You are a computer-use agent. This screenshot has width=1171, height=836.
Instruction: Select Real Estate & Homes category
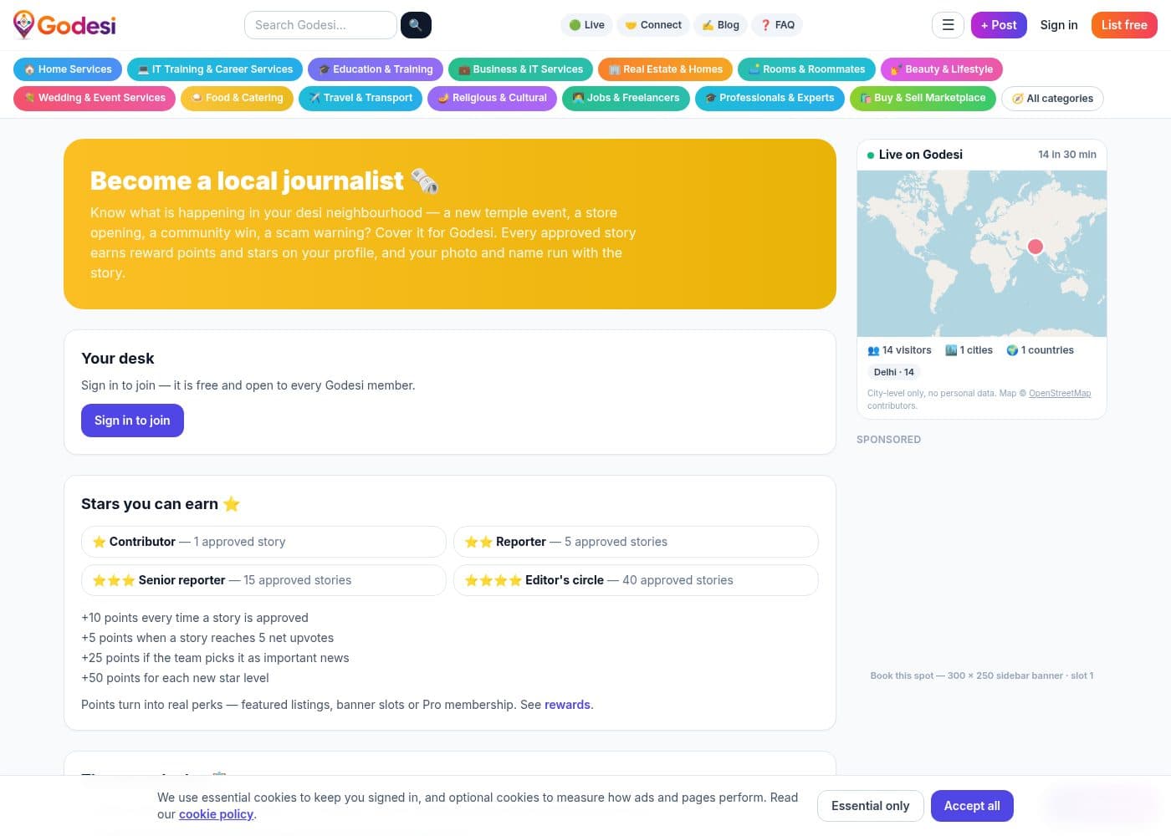pos(665,69)
